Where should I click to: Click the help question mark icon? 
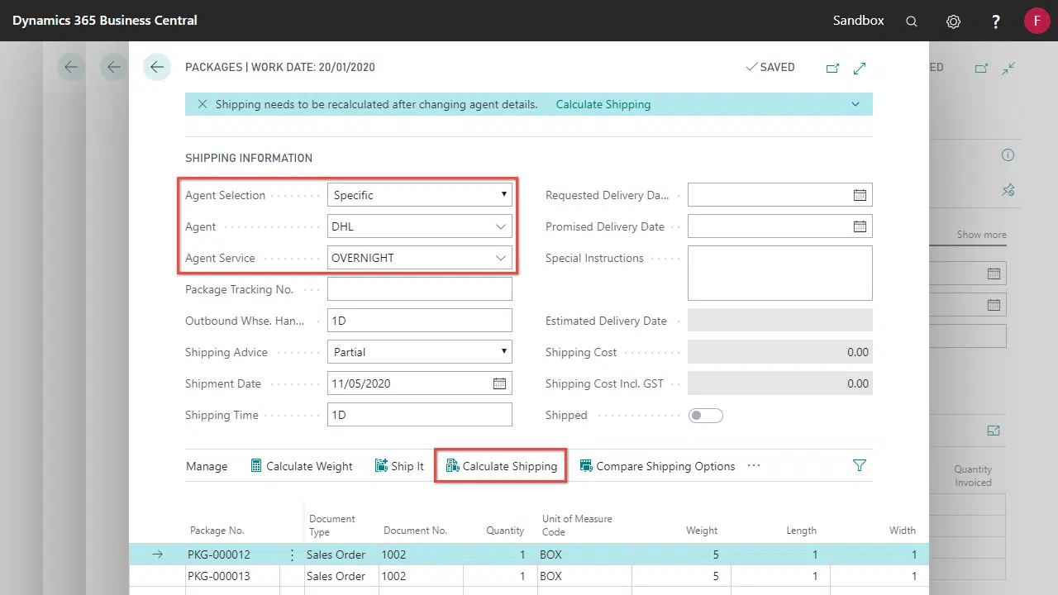(996, 21)
